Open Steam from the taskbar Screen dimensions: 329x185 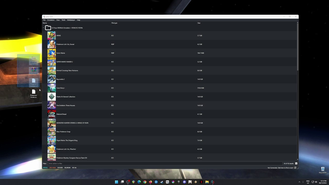coord(162,182)
